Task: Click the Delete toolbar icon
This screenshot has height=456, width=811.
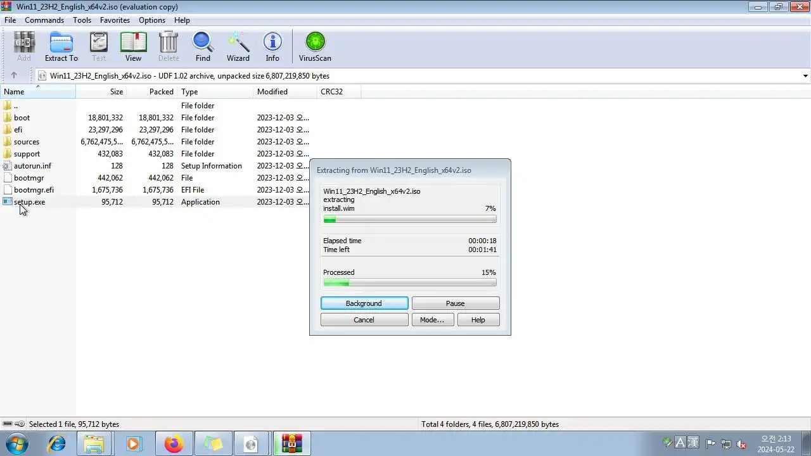Action: click(169, 47)
